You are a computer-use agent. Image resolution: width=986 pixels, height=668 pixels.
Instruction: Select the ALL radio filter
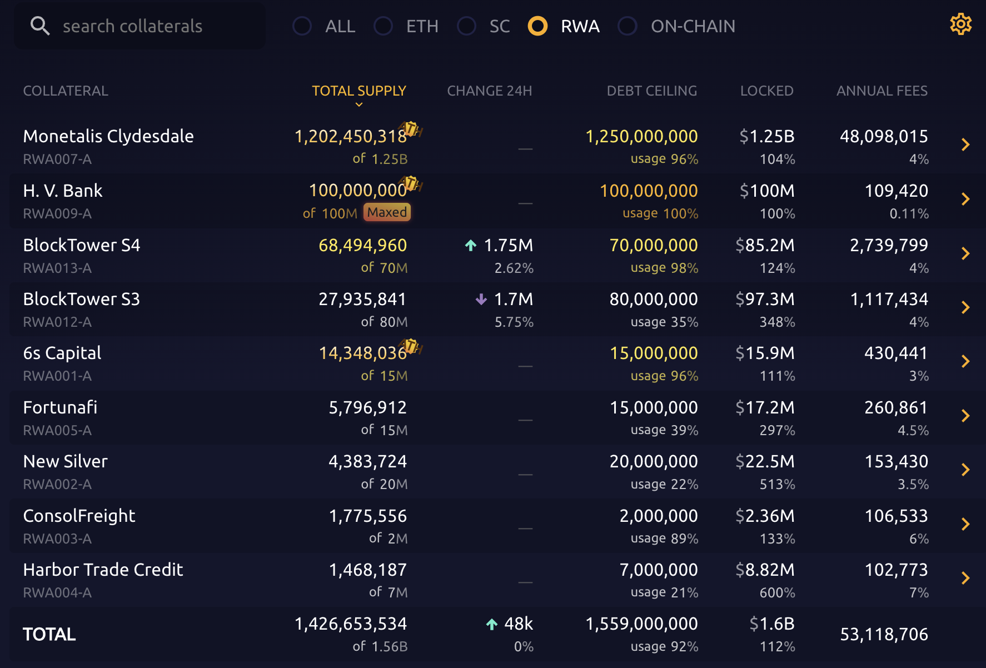(x=302, y=26)
